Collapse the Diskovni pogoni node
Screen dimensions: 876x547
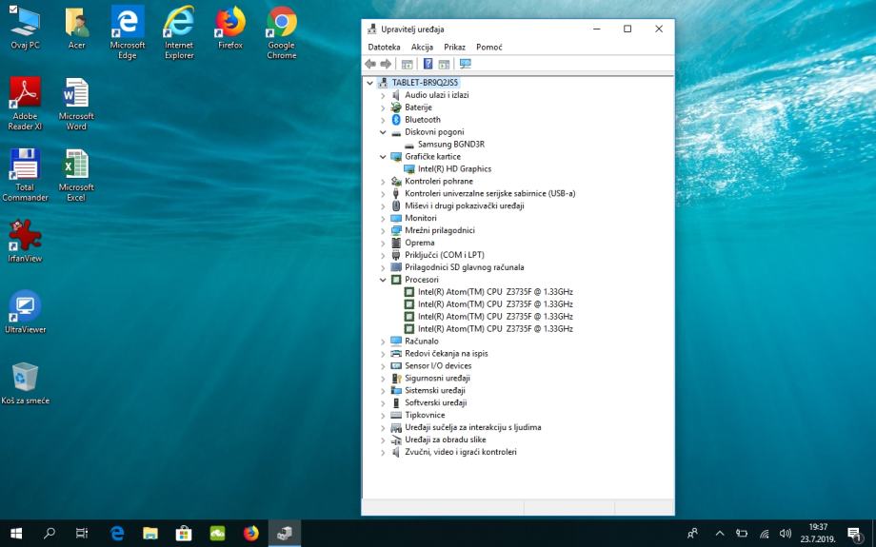383,132
